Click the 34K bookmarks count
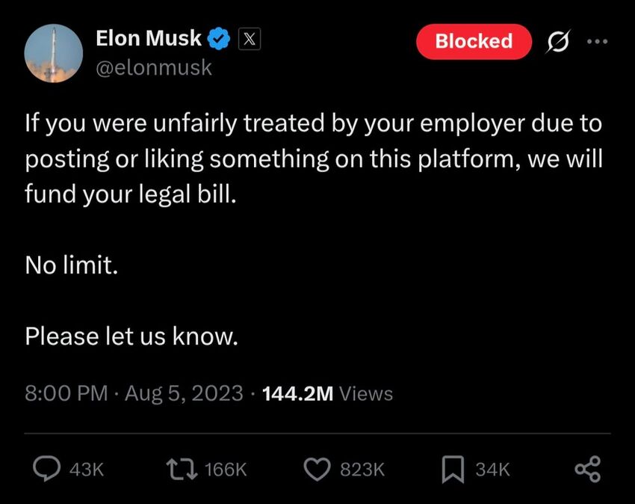 [492, 470]
